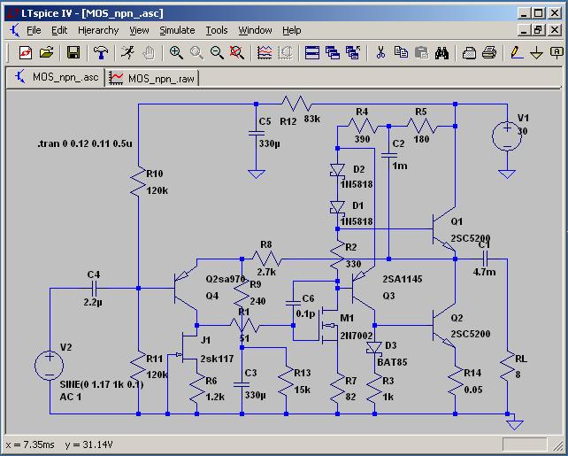Screen dimensions: 568x456
Task: Click the V2 SINE source symbol
Action: coord(50,366)
